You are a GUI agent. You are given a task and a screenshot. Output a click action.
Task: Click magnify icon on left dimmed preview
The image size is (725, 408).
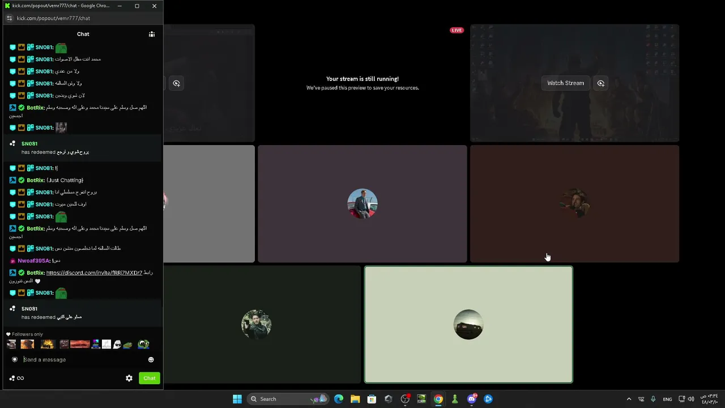[x=177, y=83]
